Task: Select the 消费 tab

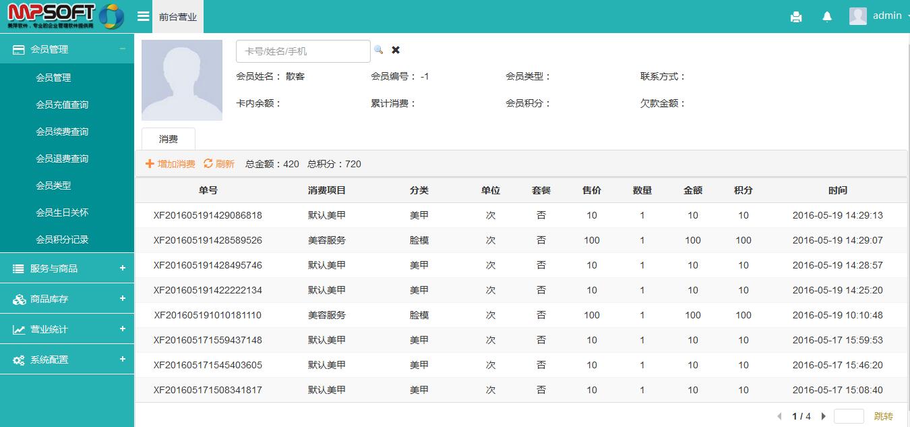Action: coord(168,139)
